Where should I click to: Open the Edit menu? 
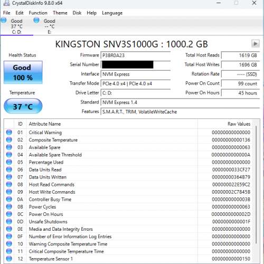[x=20, y=13]
